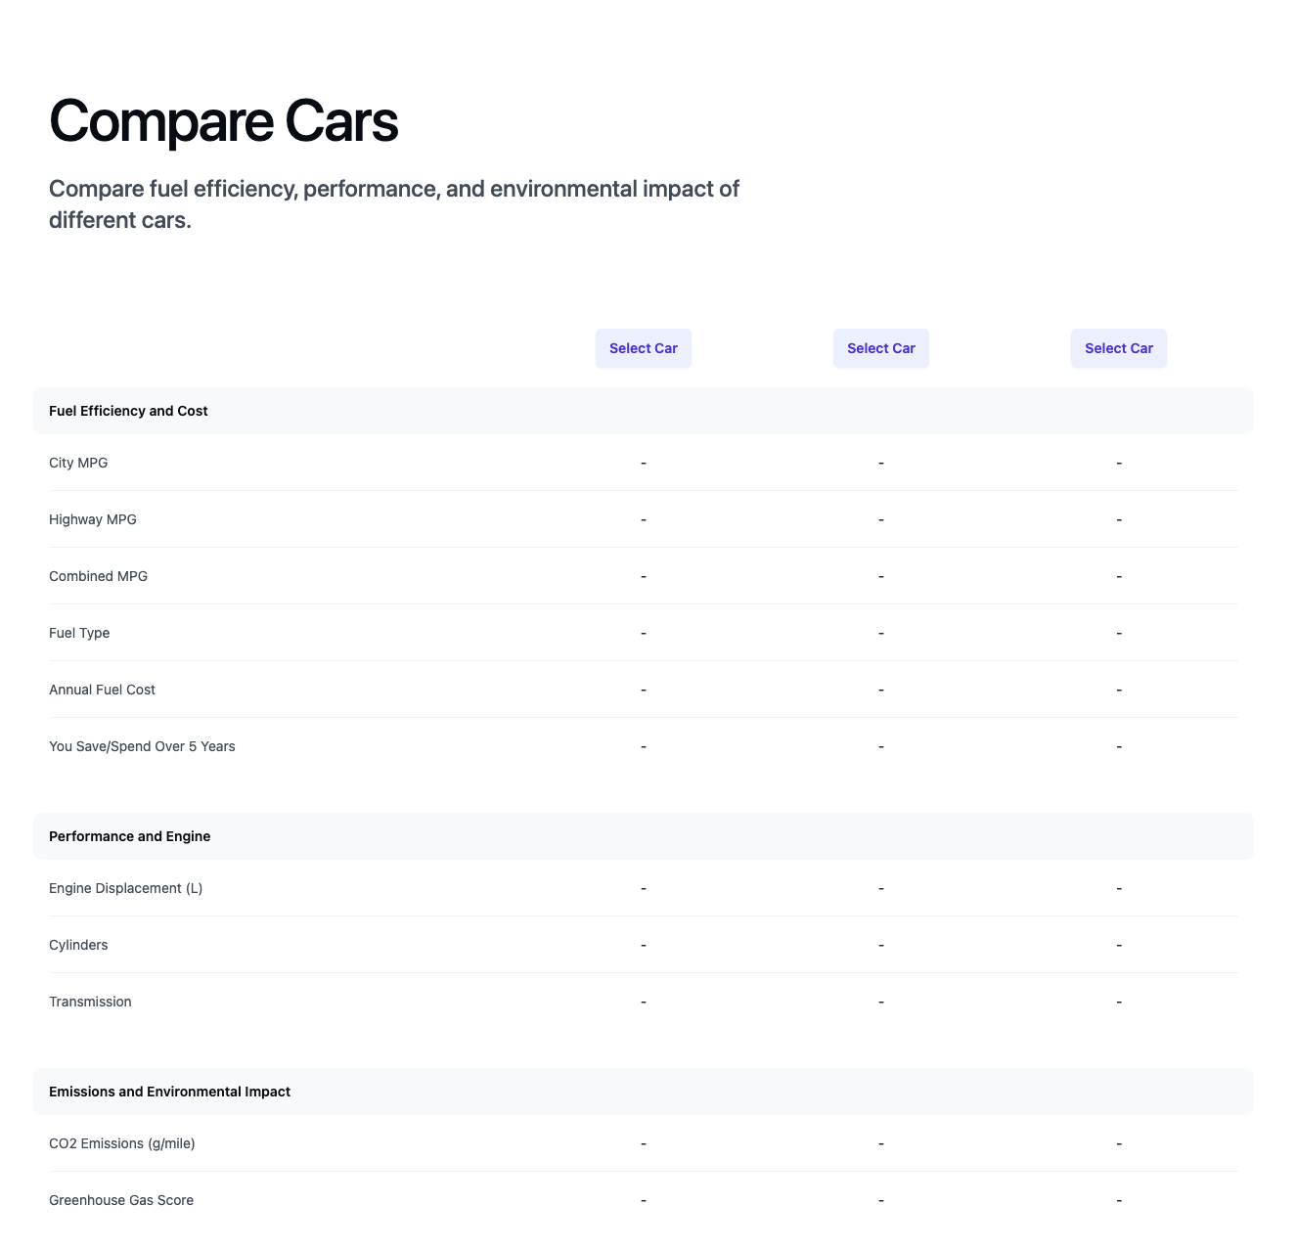This screenshot has width=1296, height=1249.
Task: Click You Save/Spend Over 5 Years label
Action: tap(142, 746)
